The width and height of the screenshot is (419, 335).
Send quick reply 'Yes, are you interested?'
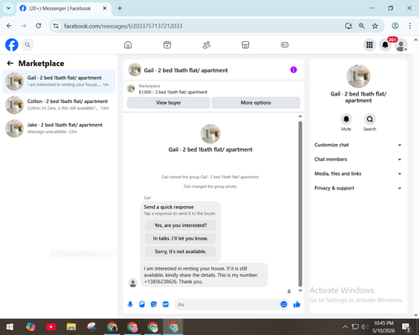point(180,225)
